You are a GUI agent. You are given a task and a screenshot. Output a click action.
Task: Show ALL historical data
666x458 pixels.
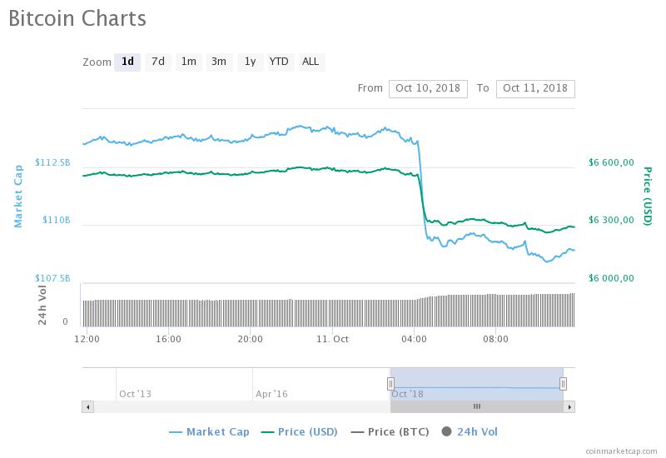pyautogui.click(x=311, y=62)
